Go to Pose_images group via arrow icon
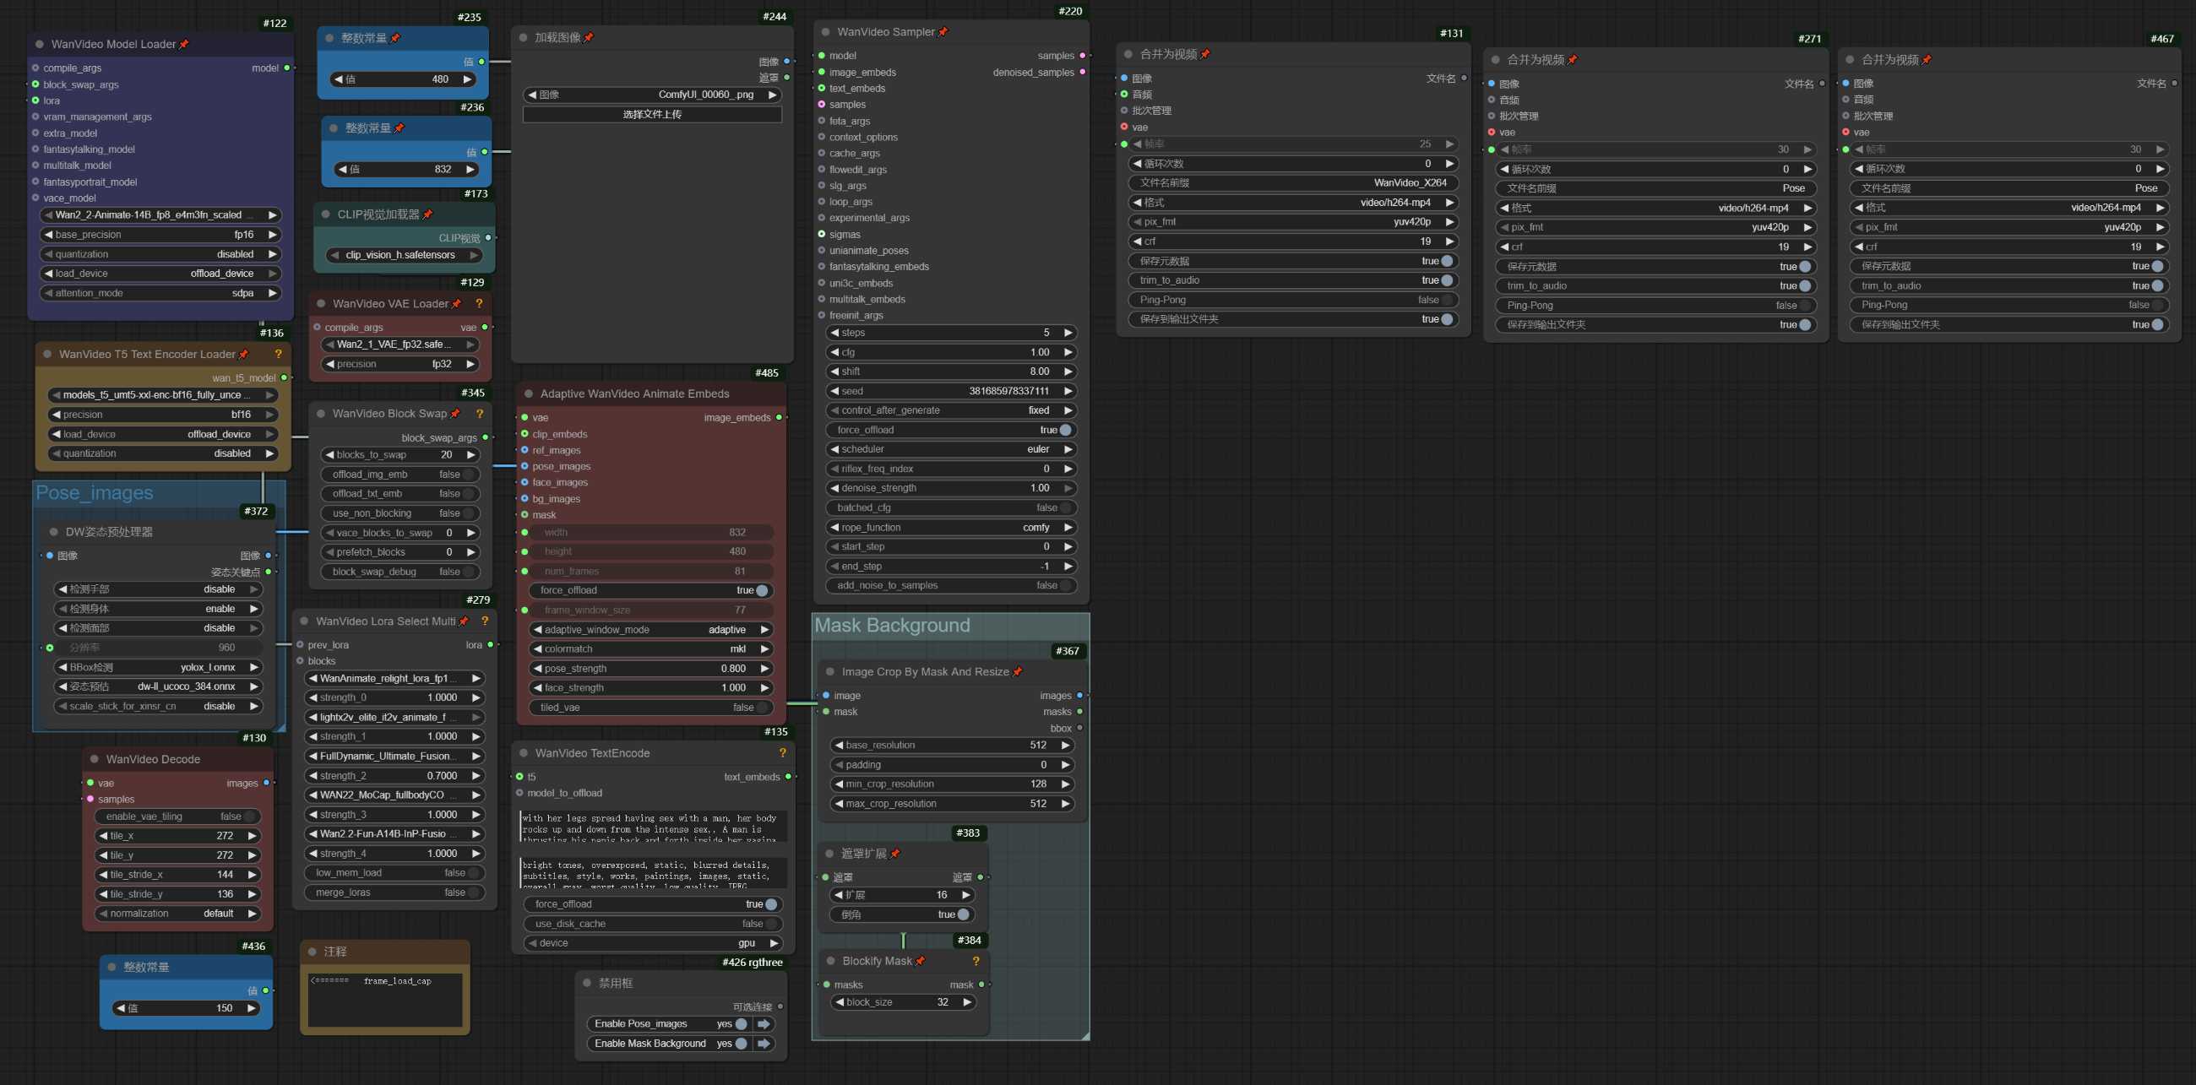This screenshot has width=2196, height=1085. click(x=764, y=1023)
